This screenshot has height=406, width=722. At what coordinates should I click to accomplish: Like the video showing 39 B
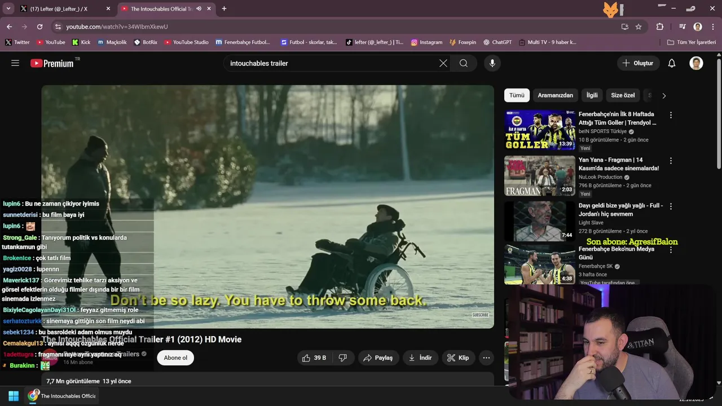(x=315, y=358)
